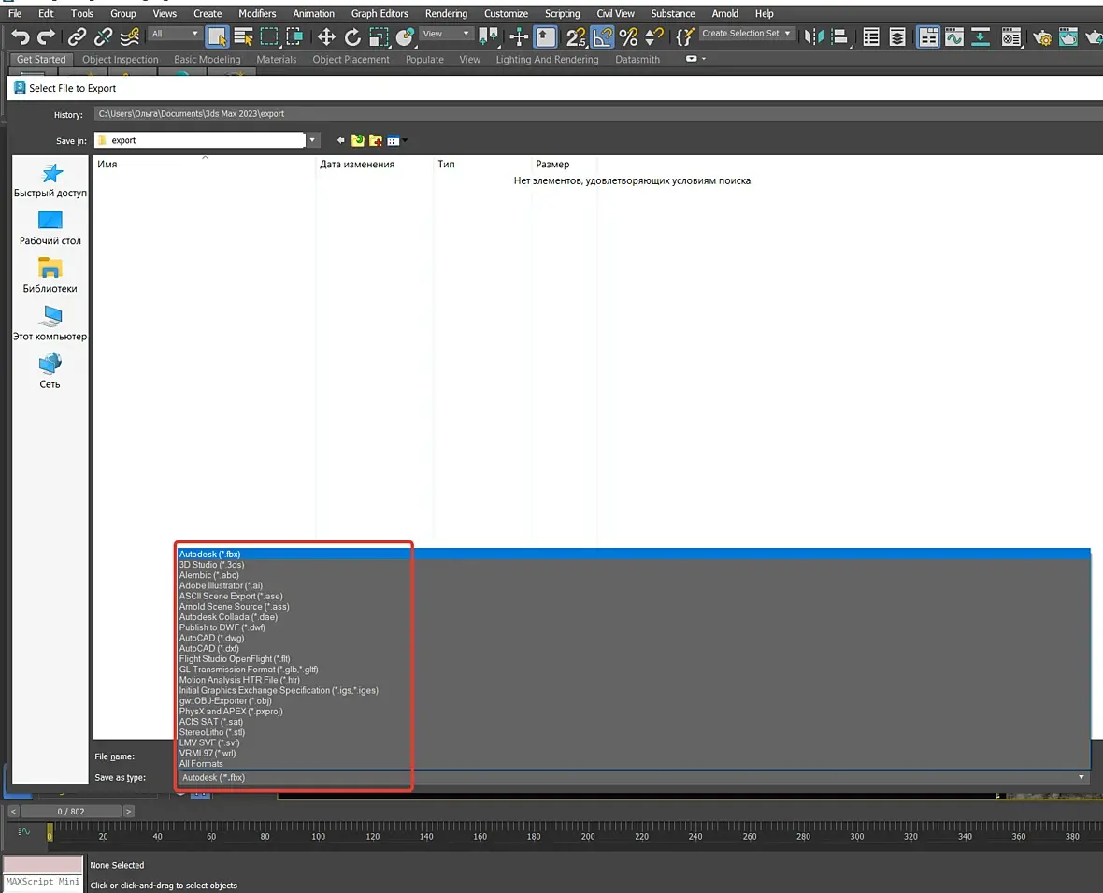Open the Rendering menu
The height and width of the screenshot is (893, 1103).
click(x=446, y=13)
